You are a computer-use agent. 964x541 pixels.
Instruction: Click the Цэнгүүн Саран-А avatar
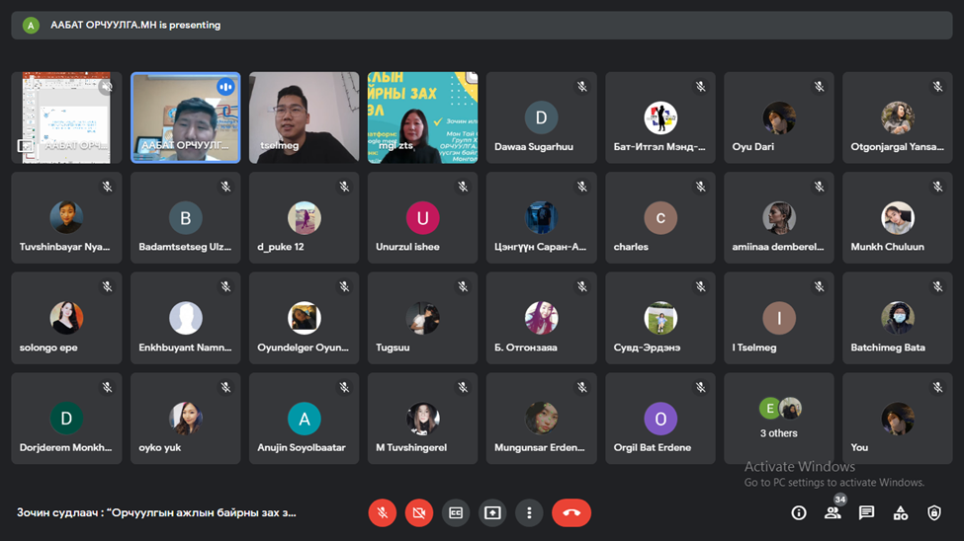tap(541, 217)
